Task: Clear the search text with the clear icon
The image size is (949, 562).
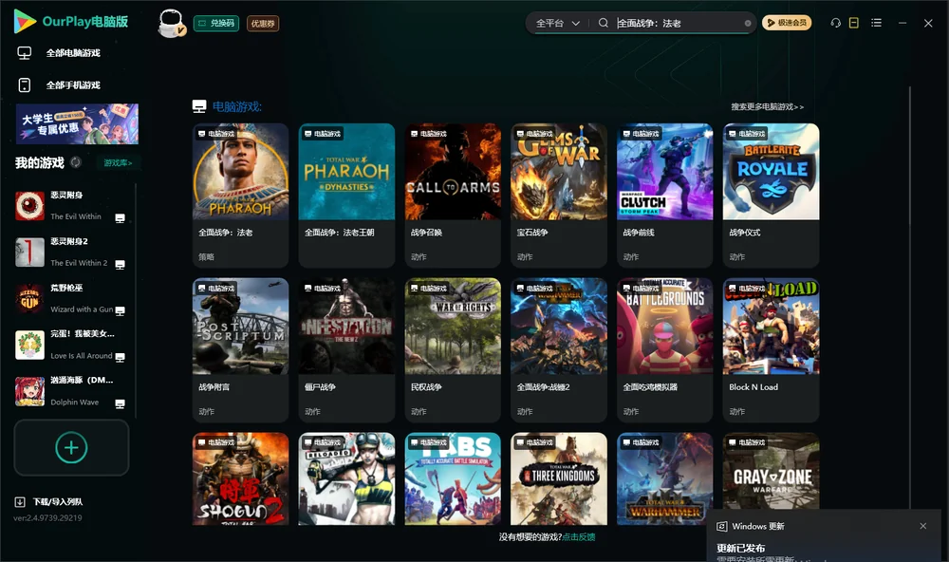Action: point(748,24)
